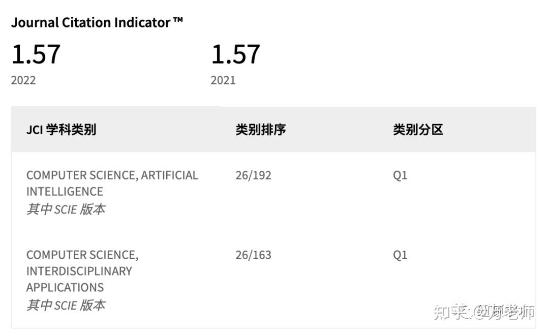549x335 pixels.
Task: Select the 1.57 value above 2021
Action: 235,54
